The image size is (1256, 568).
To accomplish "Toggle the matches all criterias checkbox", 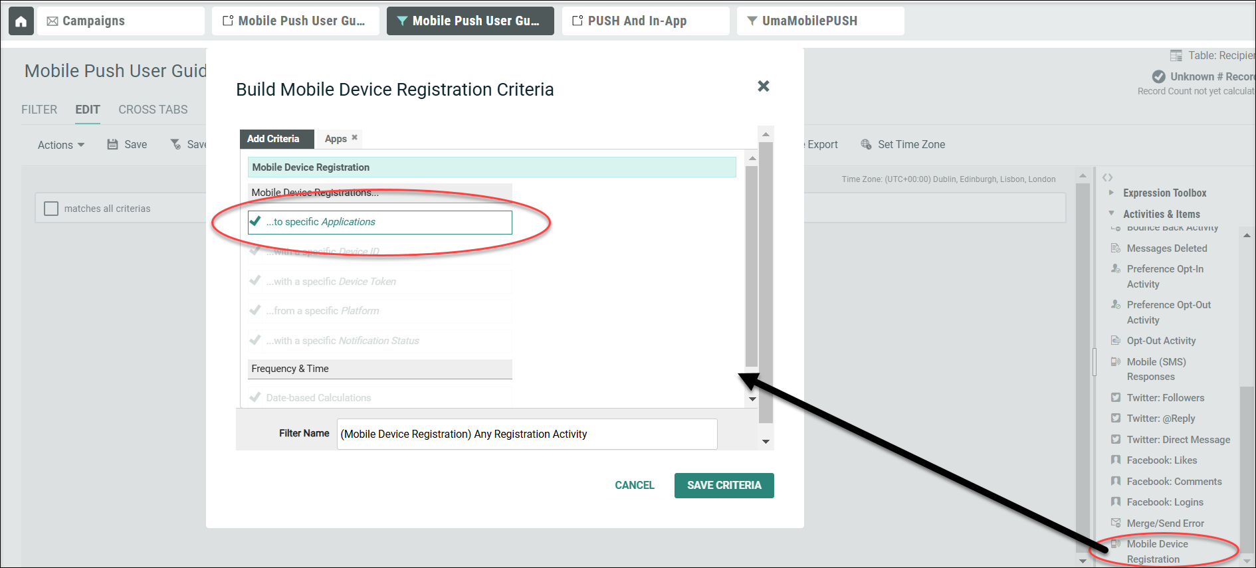I will [51, 209].
